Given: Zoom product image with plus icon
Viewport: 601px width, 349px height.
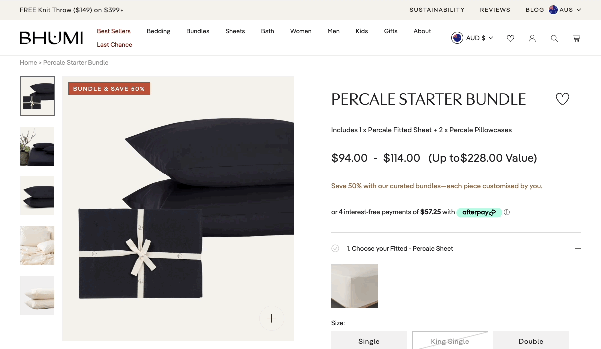Looking at the screenshot, I should coord(272,318).
